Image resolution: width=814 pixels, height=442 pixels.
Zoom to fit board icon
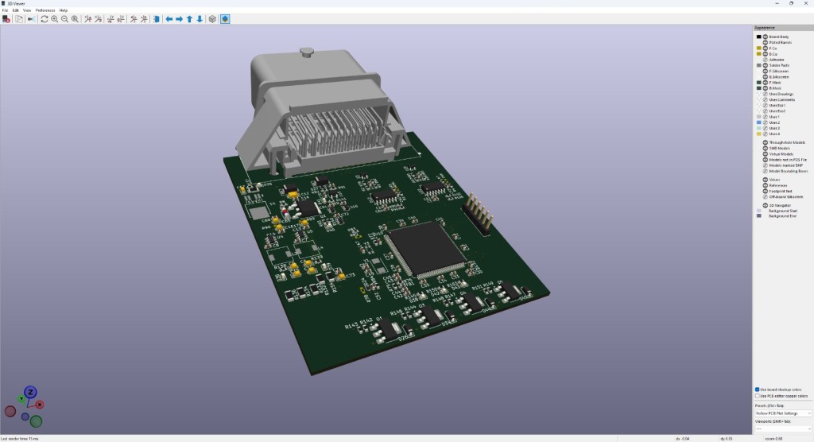tap(76, 19)
